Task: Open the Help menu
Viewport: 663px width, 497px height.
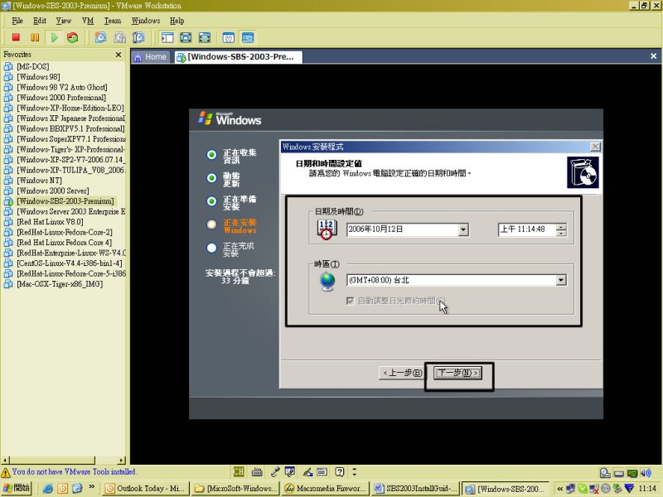Action: tap(177, 20)
